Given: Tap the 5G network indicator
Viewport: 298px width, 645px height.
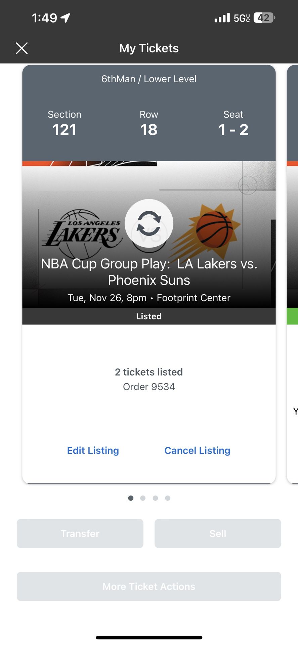Looking at the screenshot, I should pyautogui.click(x=242, y=18).
